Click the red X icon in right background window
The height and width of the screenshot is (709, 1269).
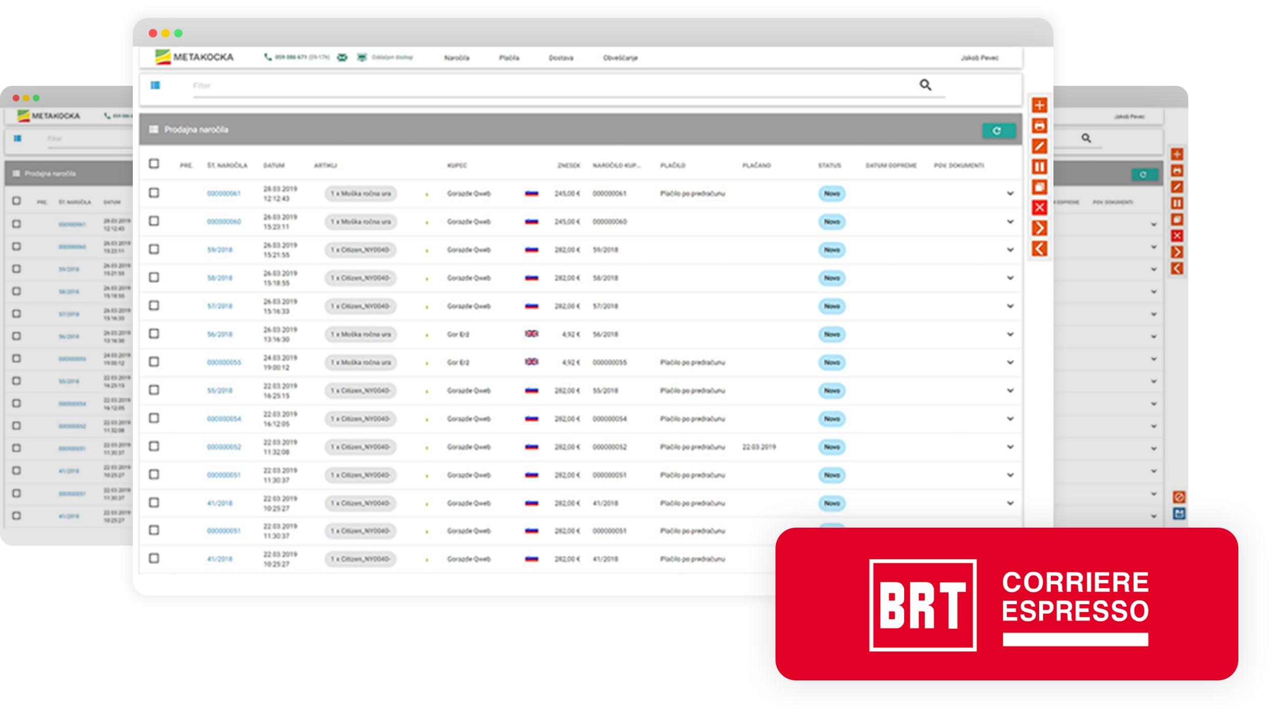coord(1178,235)
